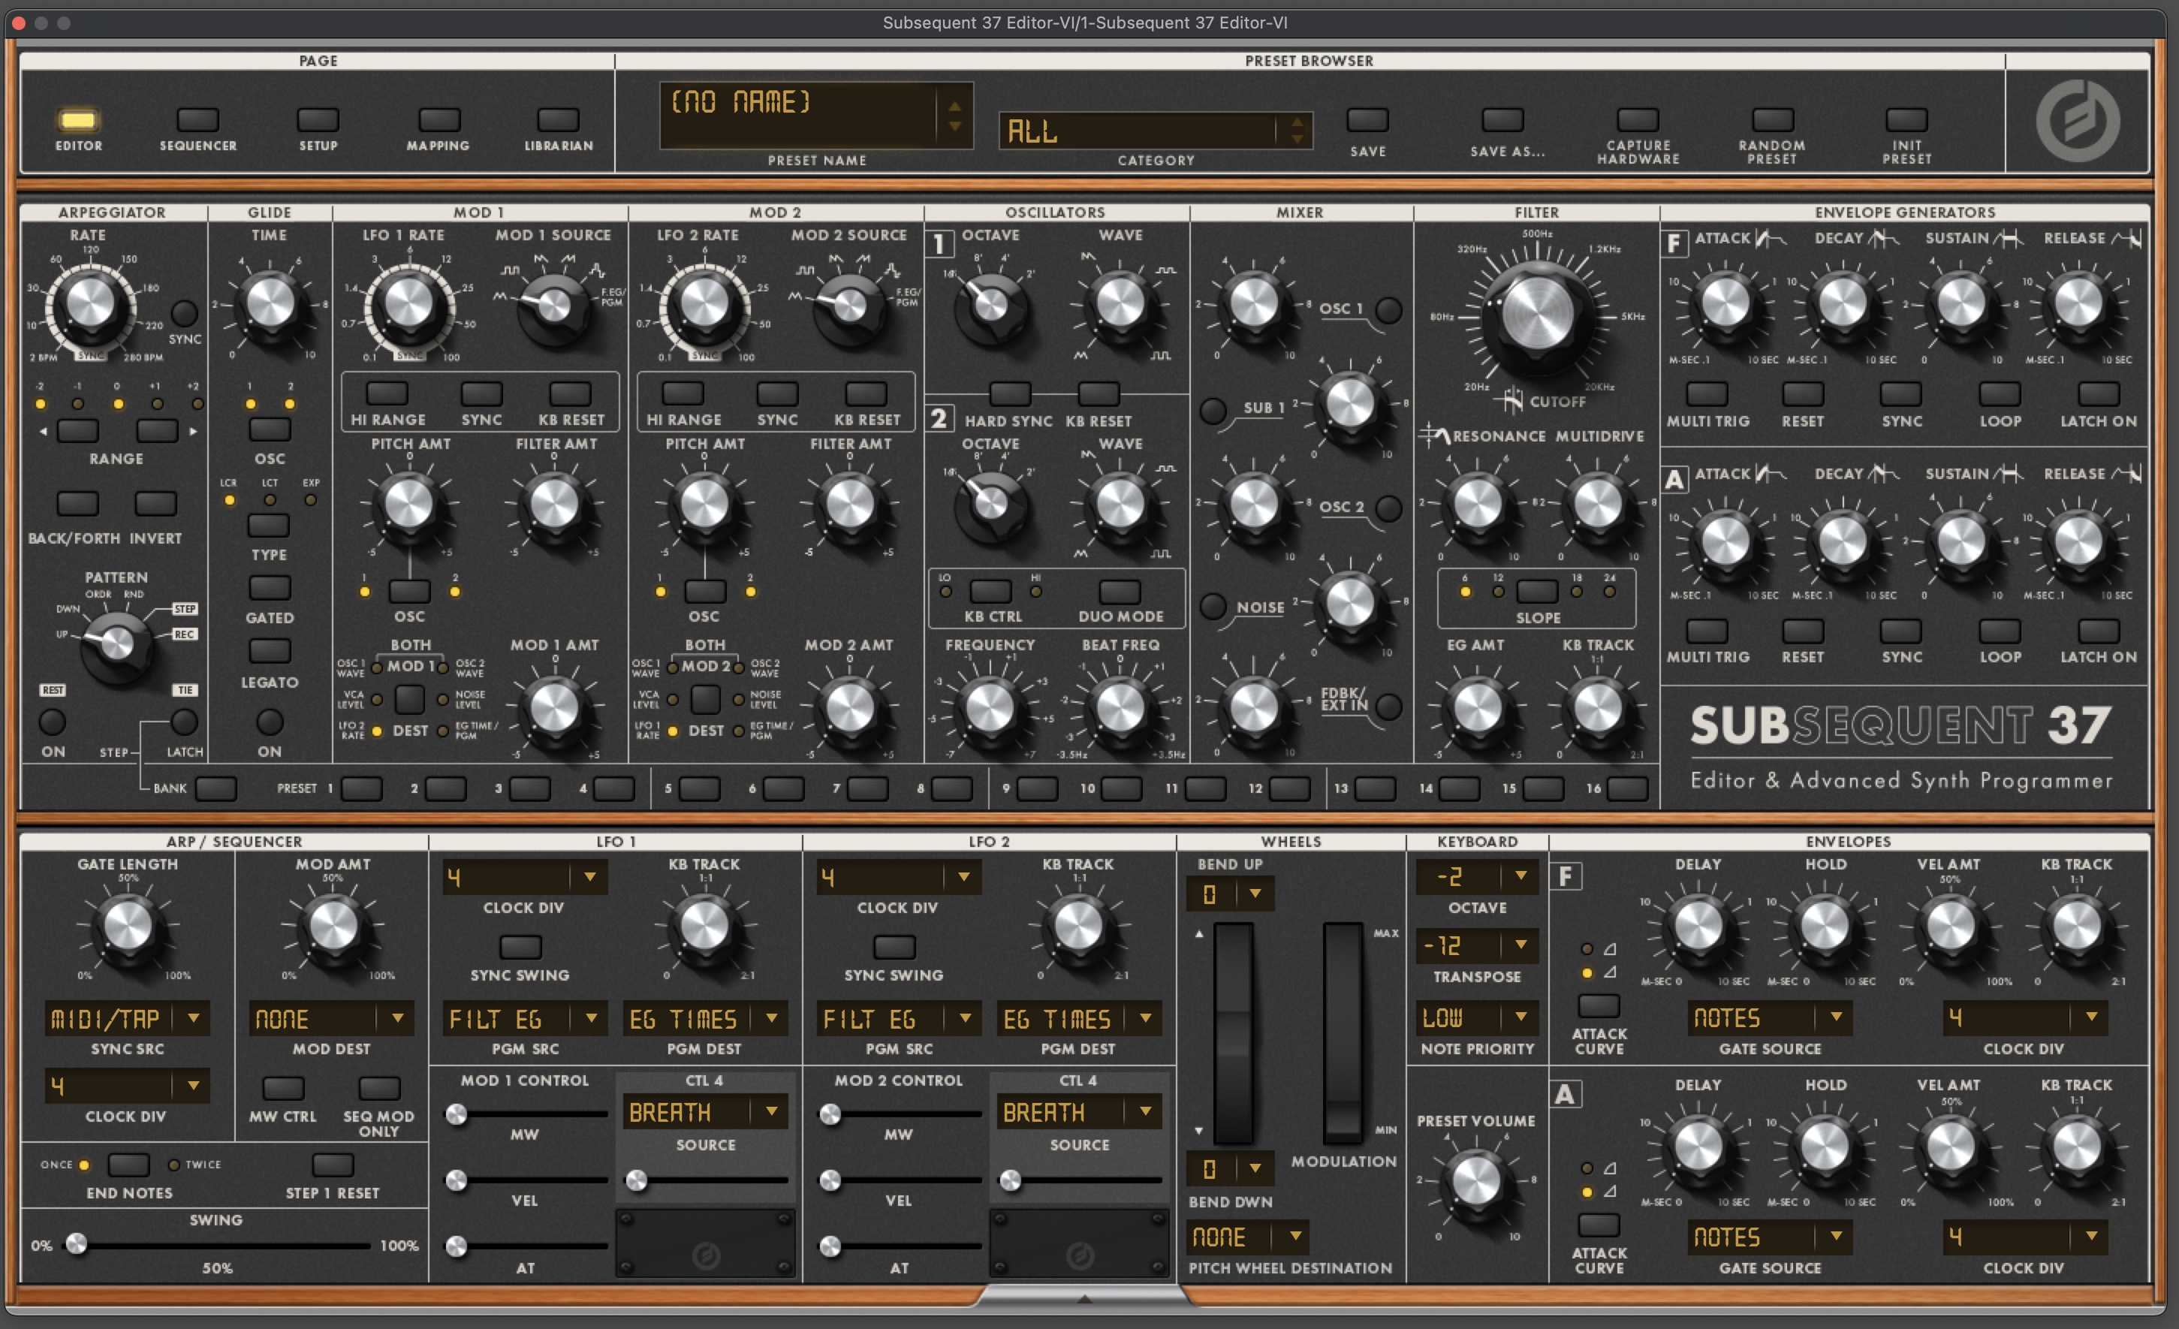Open the Note Priority dropdown
The height and width of the screenshot is (1329, 2179).
[1478, 1017]
